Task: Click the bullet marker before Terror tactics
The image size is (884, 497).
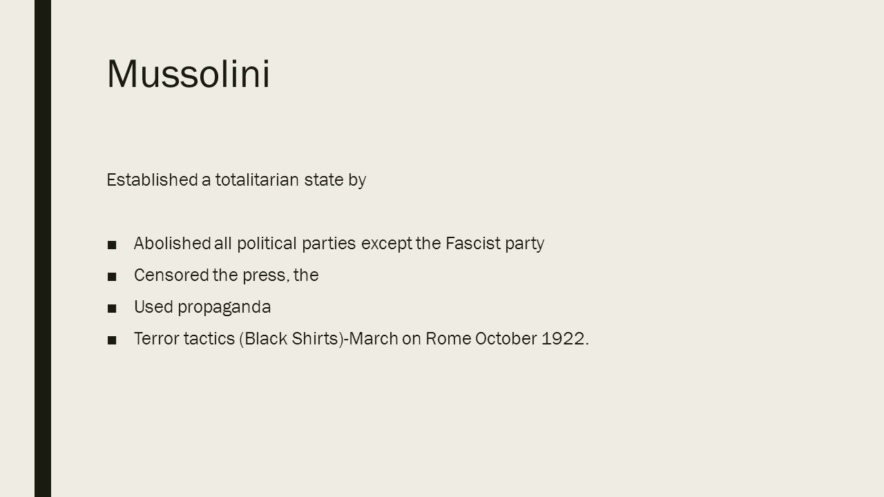Action: pyautogui.click(x=112, y=339)
